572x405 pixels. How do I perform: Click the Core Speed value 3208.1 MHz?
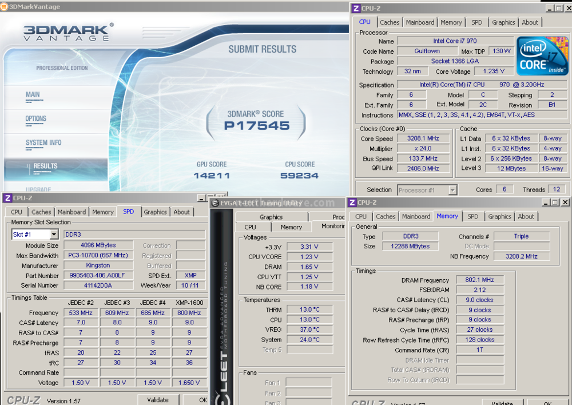point(423,138)
